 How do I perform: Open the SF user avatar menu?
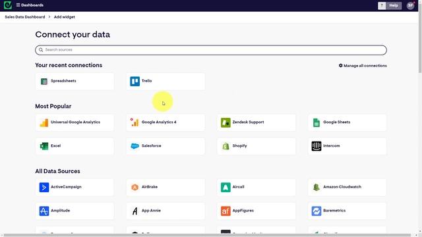[410, 5]
